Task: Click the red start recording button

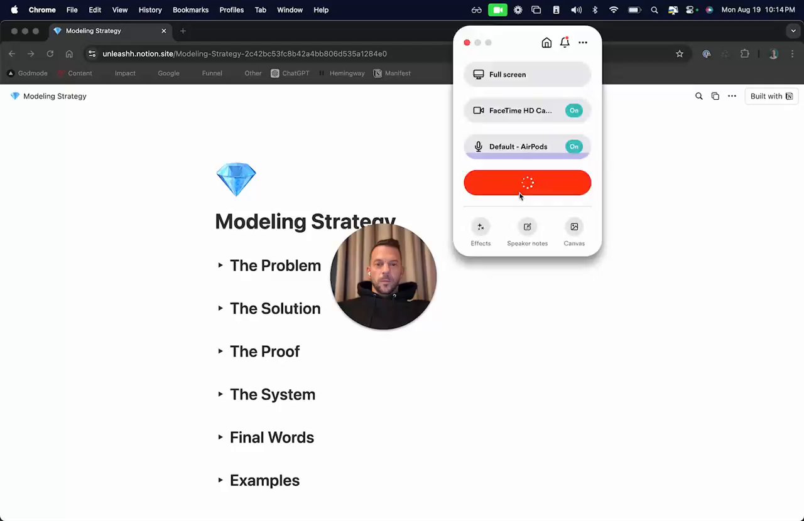Action: click(x=528, y=183)
